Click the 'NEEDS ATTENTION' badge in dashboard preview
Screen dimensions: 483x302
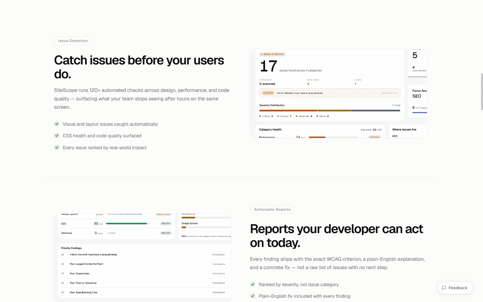(272, 54)
